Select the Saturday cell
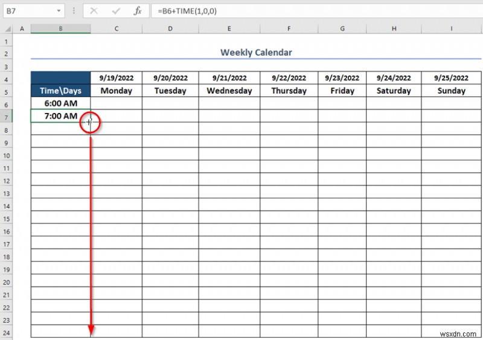The width and height of the screenshot is (483, 340). [394, 91]
